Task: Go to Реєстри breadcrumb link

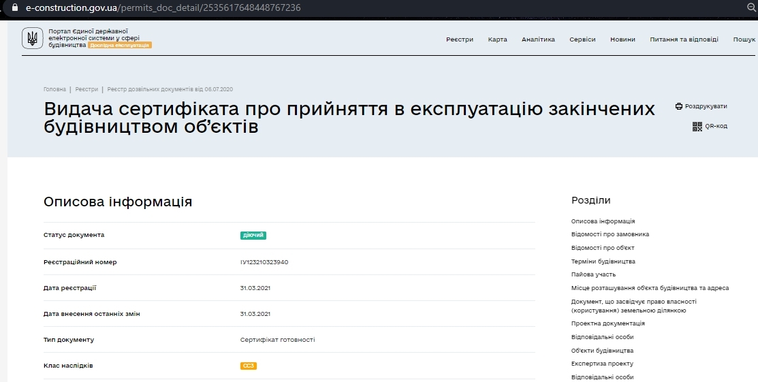Action: (x=86, y=89)
